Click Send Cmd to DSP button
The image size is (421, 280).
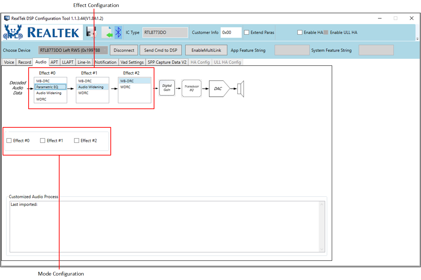click(x=161, y=50)
